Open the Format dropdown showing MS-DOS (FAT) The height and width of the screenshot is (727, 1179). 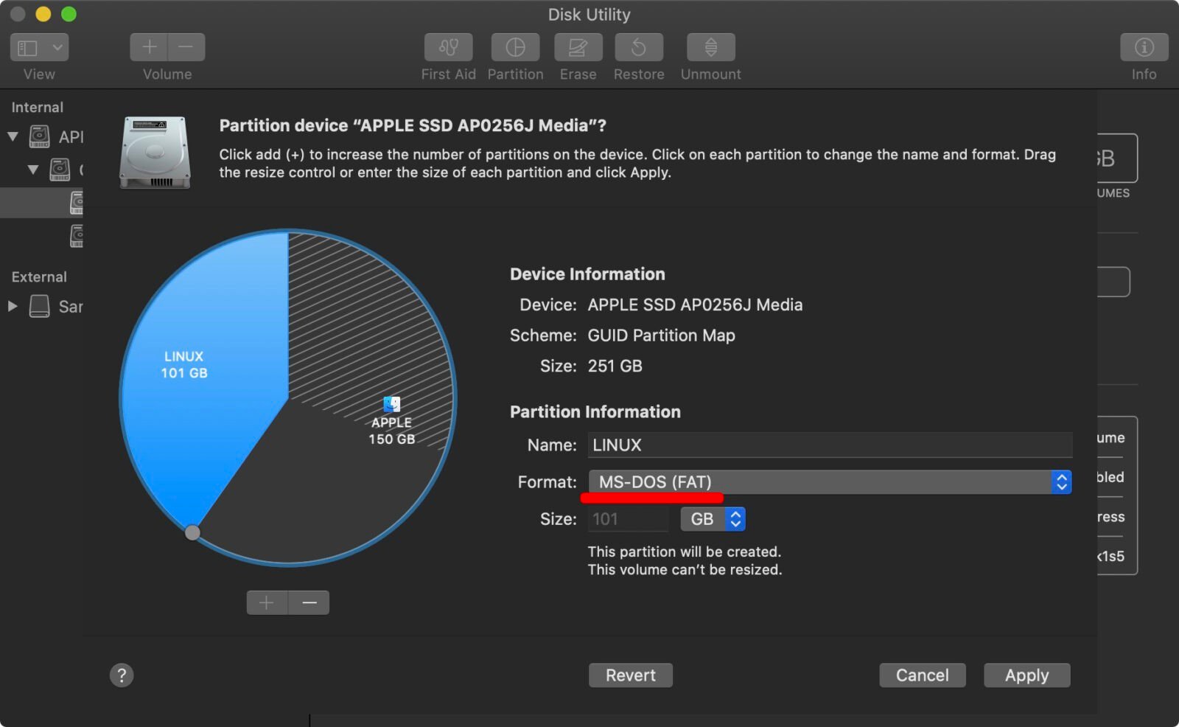[x=830, y=482]
